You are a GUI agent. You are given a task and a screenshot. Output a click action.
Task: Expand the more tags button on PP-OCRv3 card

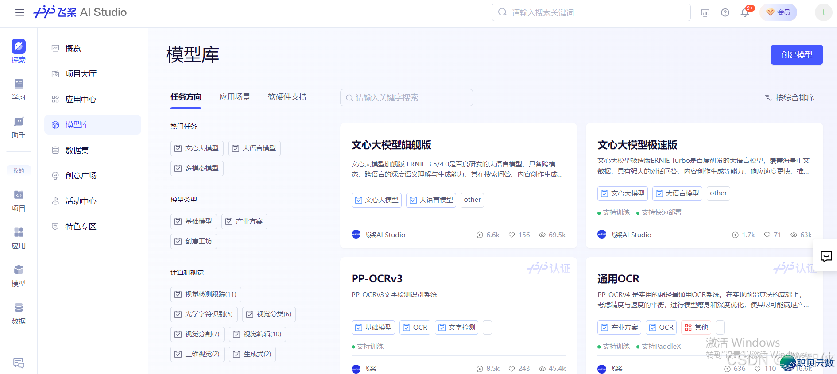tap(487, 328)
